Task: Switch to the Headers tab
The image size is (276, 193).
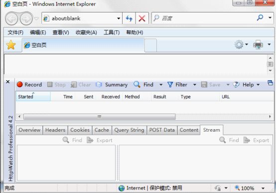Action: click(55, 130)
